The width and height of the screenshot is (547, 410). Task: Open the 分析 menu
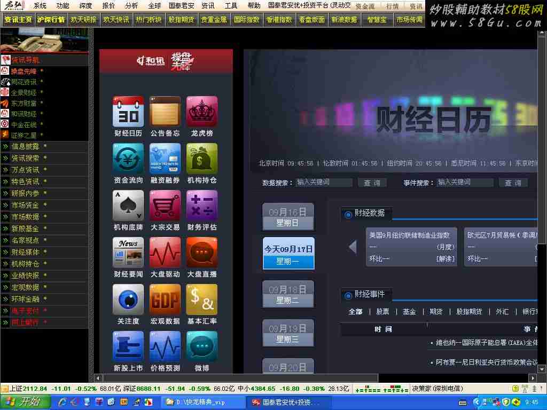(131, 5)
